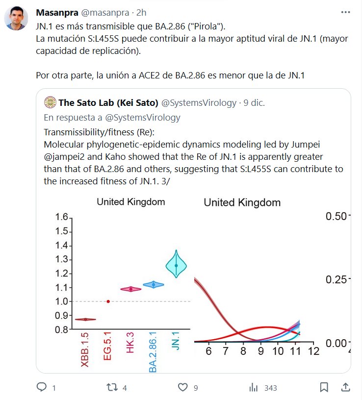This screenshot has height=400, width=362.
Task: Share the tweet via share icon
Action: tap(345, 388)
